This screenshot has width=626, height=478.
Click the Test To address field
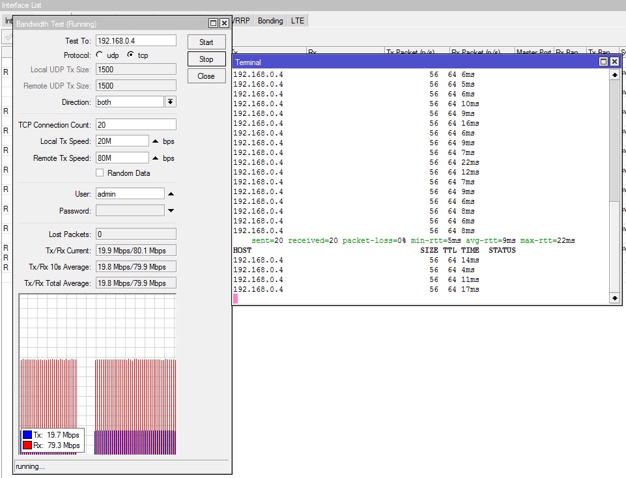tap(135, 41)
